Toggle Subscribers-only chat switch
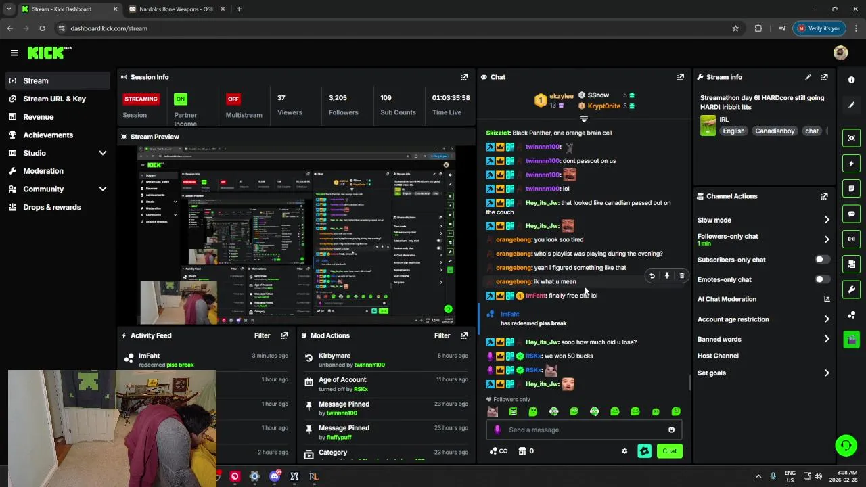Viewport: 866px width, 487px height. (822, 260)
